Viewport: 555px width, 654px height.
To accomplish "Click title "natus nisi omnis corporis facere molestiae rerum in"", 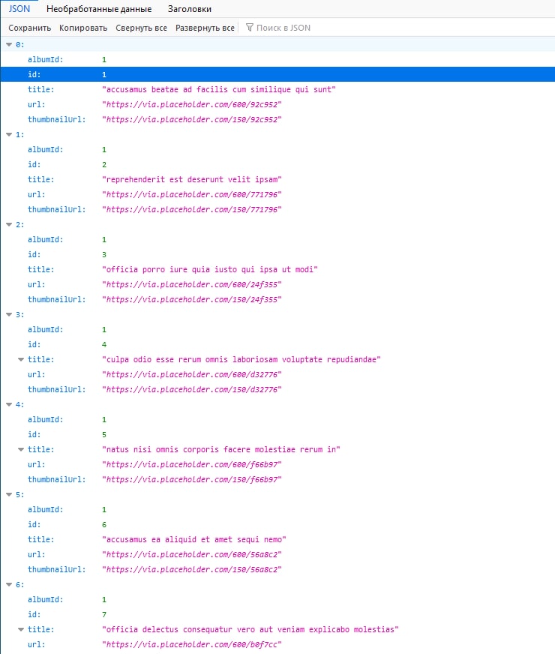I will (221, 450).
